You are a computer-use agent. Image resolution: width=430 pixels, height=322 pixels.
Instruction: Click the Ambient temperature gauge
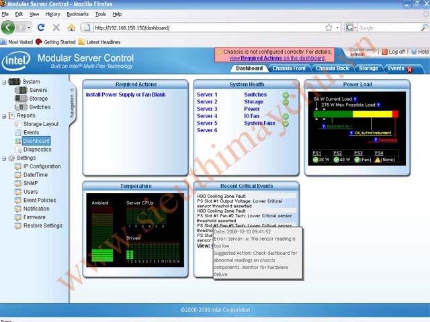click(102, 234)
